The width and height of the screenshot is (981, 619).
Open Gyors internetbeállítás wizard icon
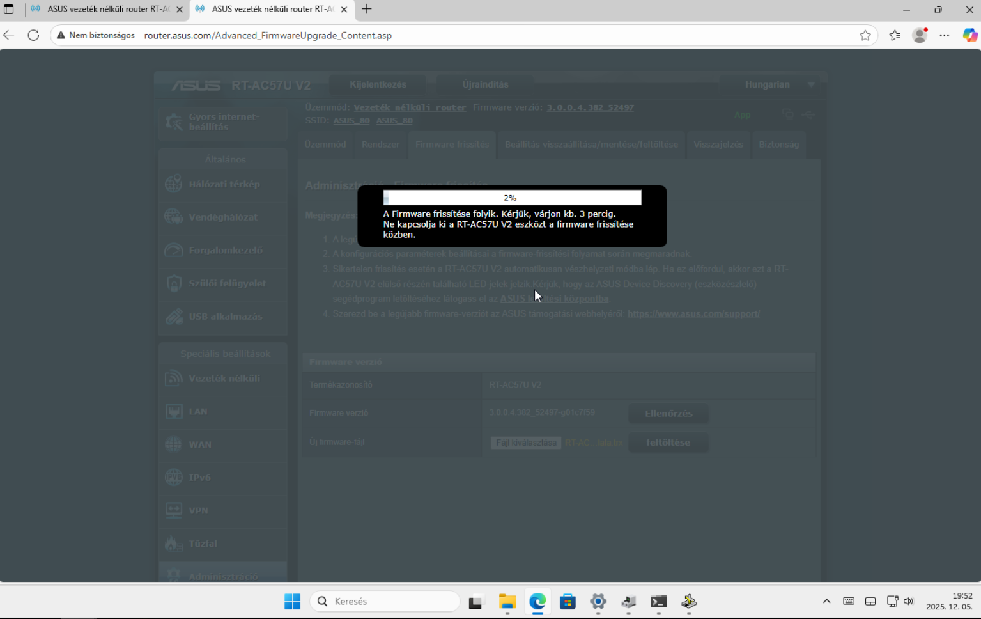tap(174, 121)
